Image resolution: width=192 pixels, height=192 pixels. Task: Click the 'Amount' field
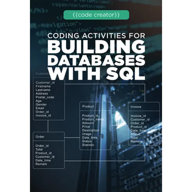[88, 123]
